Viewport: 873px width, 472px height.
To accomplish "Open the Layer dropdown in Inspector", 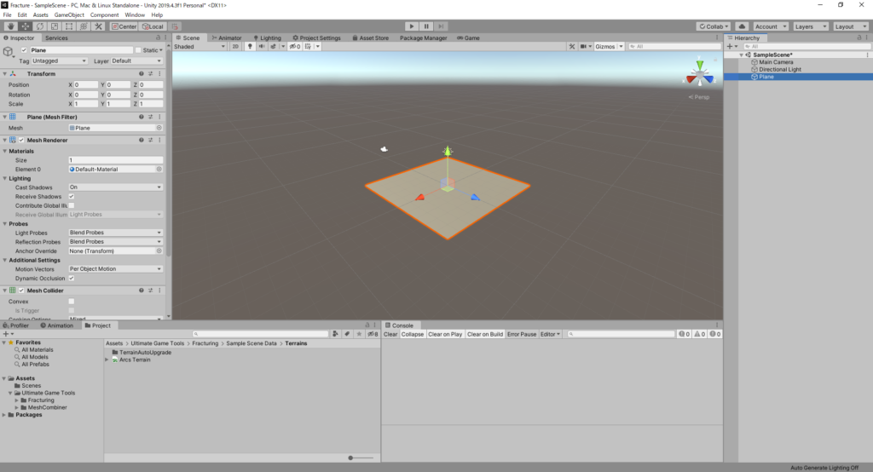I will point(136,60).
